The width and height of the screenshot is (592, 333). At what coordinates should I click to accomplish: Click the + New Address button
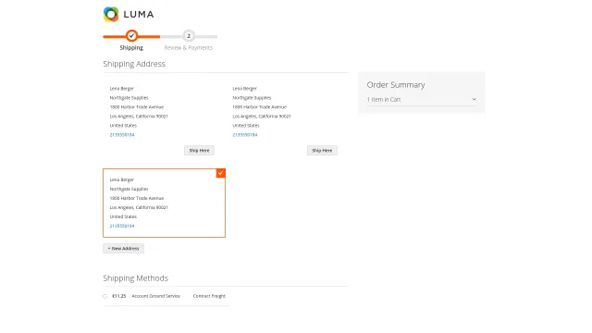click(123, 249)
